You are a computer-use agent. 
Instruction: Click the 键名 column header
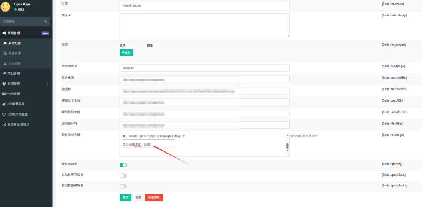(x=123, y=46)
